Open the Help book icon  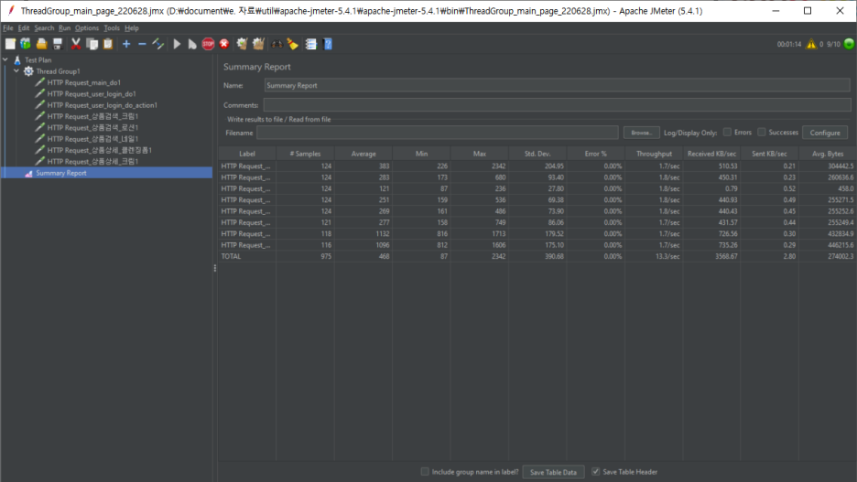coord(328,44)
